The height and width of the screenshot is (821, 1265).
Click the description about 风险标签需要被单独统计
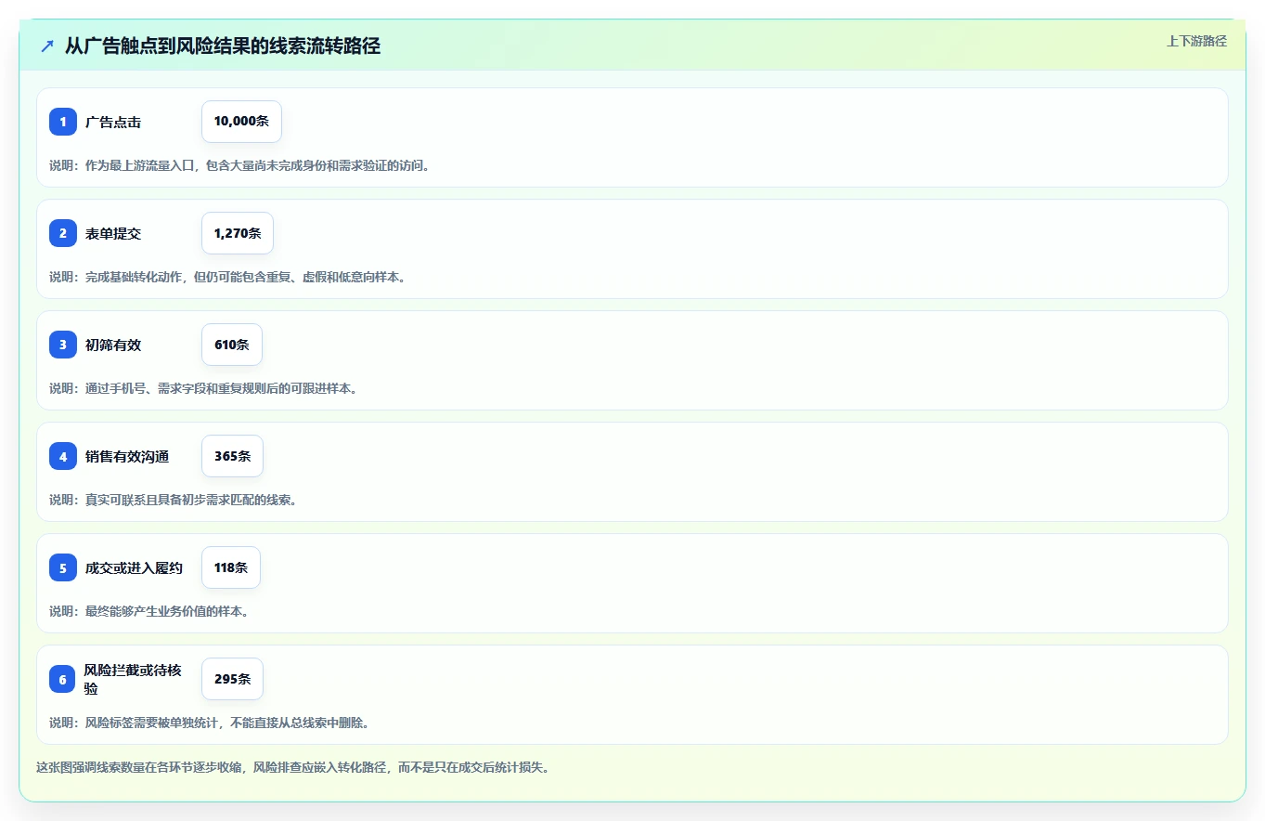pyautogui.click(x=210, y=723)
